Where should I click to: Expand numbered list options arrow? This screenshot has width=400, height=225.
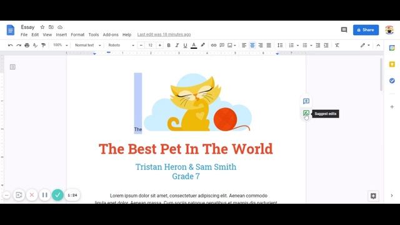pyautogui.click(x=297, y=46)
